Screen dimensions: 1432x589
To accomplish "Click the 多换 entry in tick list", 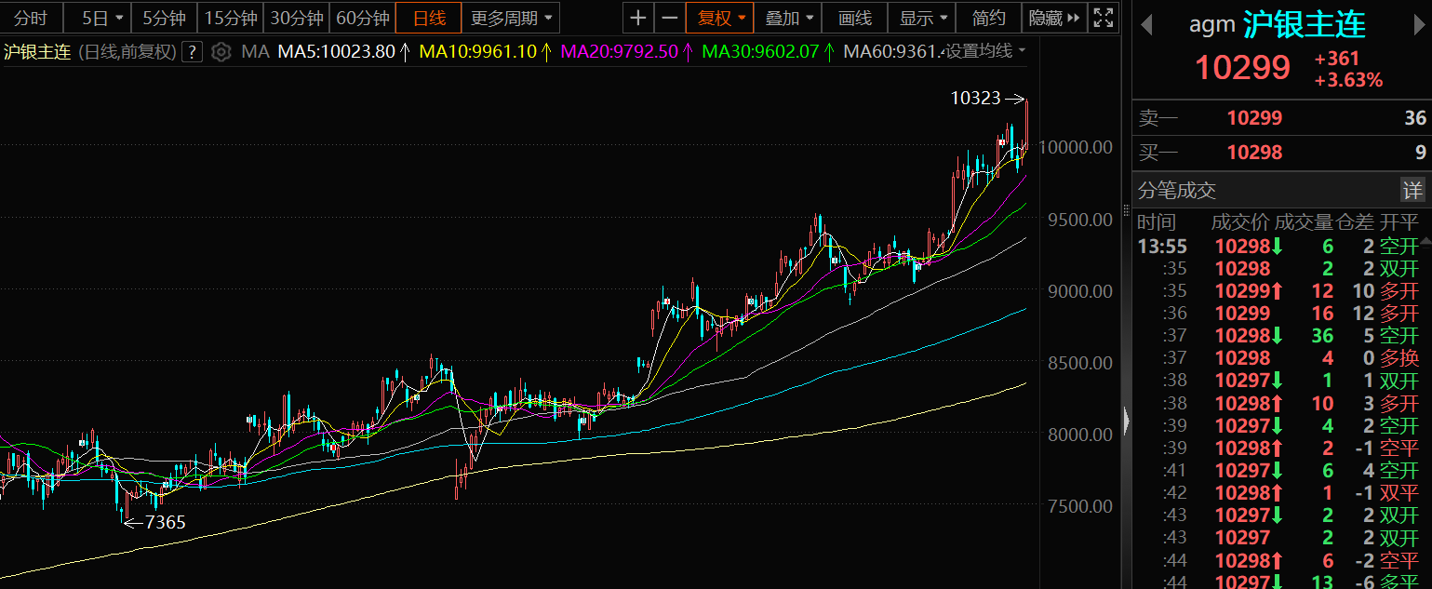I will pyautogui.click(x=1399, y=358).
